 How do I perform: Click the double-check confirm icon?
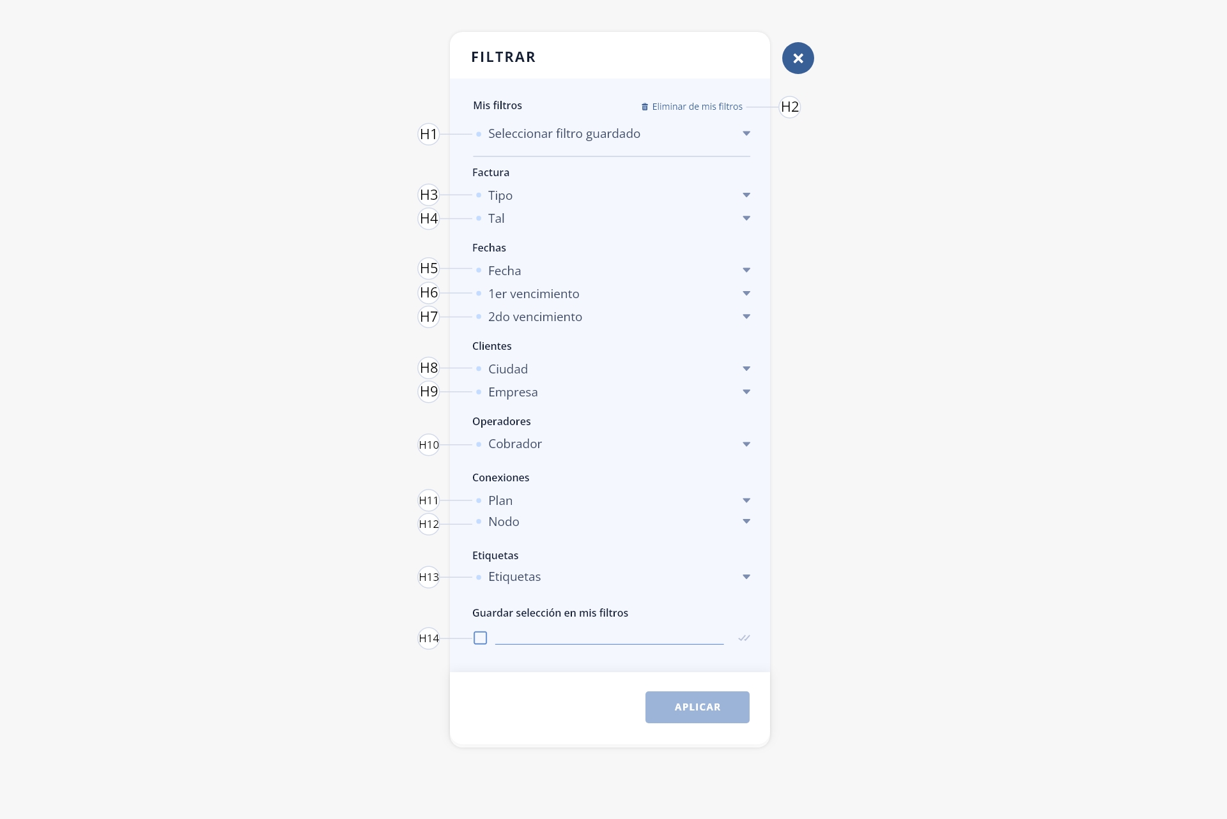(x=744, y=638)
